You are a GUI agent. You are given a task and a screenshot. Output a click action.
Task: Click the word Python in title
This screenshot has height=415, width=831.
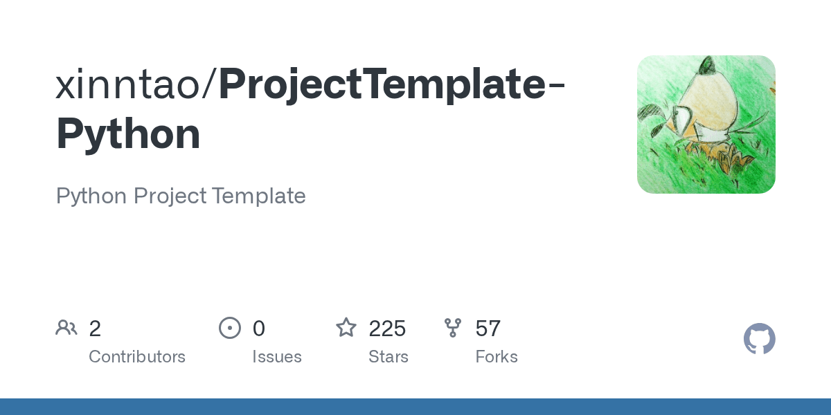click(x=128, y=134)
